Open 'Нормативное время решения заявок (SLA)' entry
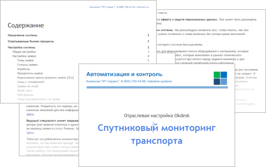Screen dimensions: 266x167 point(45,78)
